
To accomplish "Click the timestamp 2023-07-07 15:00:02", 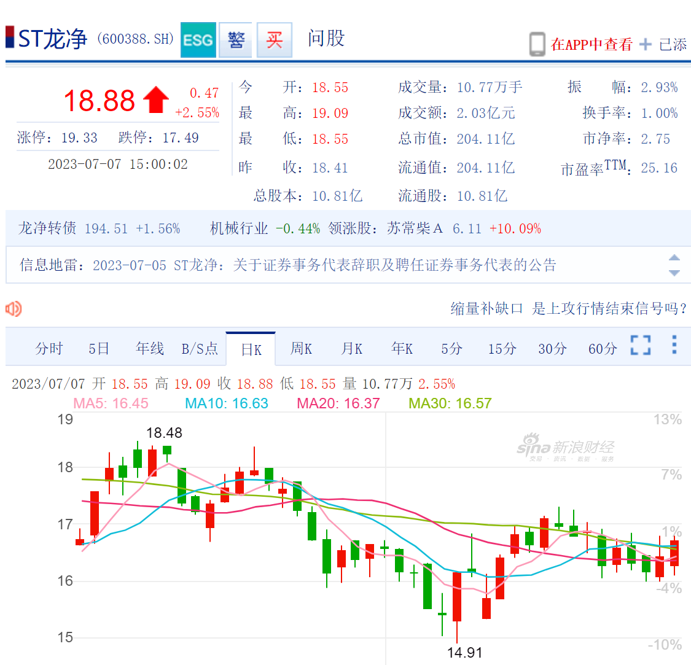I will [x=118, y=164].
